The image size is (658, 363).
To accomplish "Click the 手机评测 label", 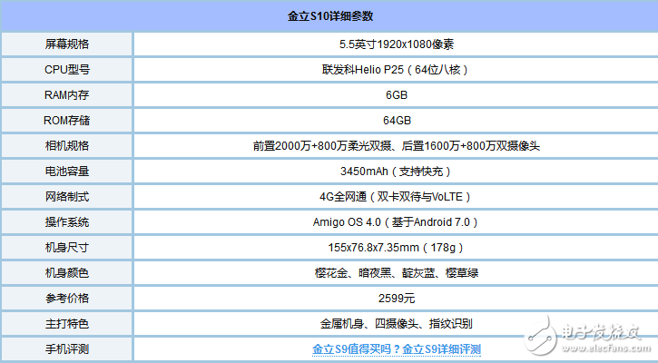I will [67, 349].
